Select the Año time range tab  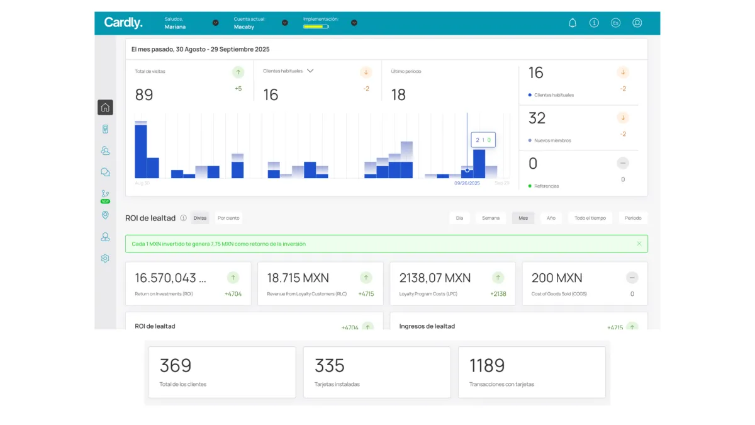coord(551,218)
